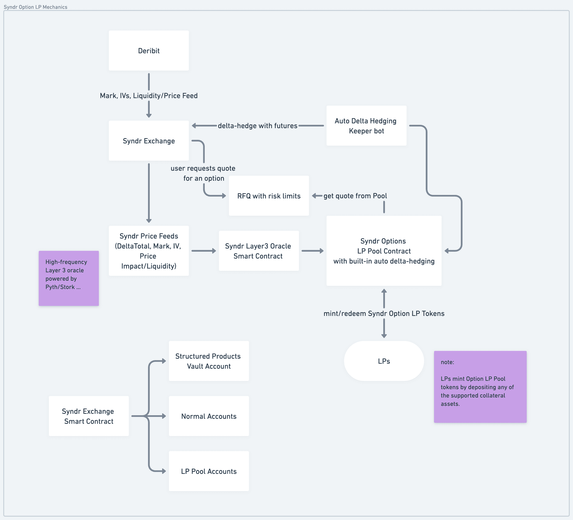Click 'mint/redeem Syndr Option LP Tokens' label
573x520 pixels.
[x=384, y=313]
